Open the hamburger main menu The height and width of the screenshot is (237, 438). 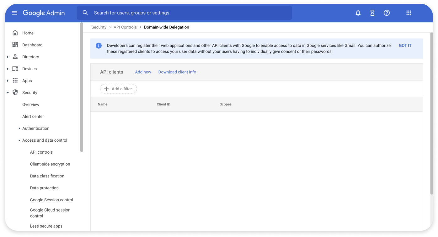15,13
